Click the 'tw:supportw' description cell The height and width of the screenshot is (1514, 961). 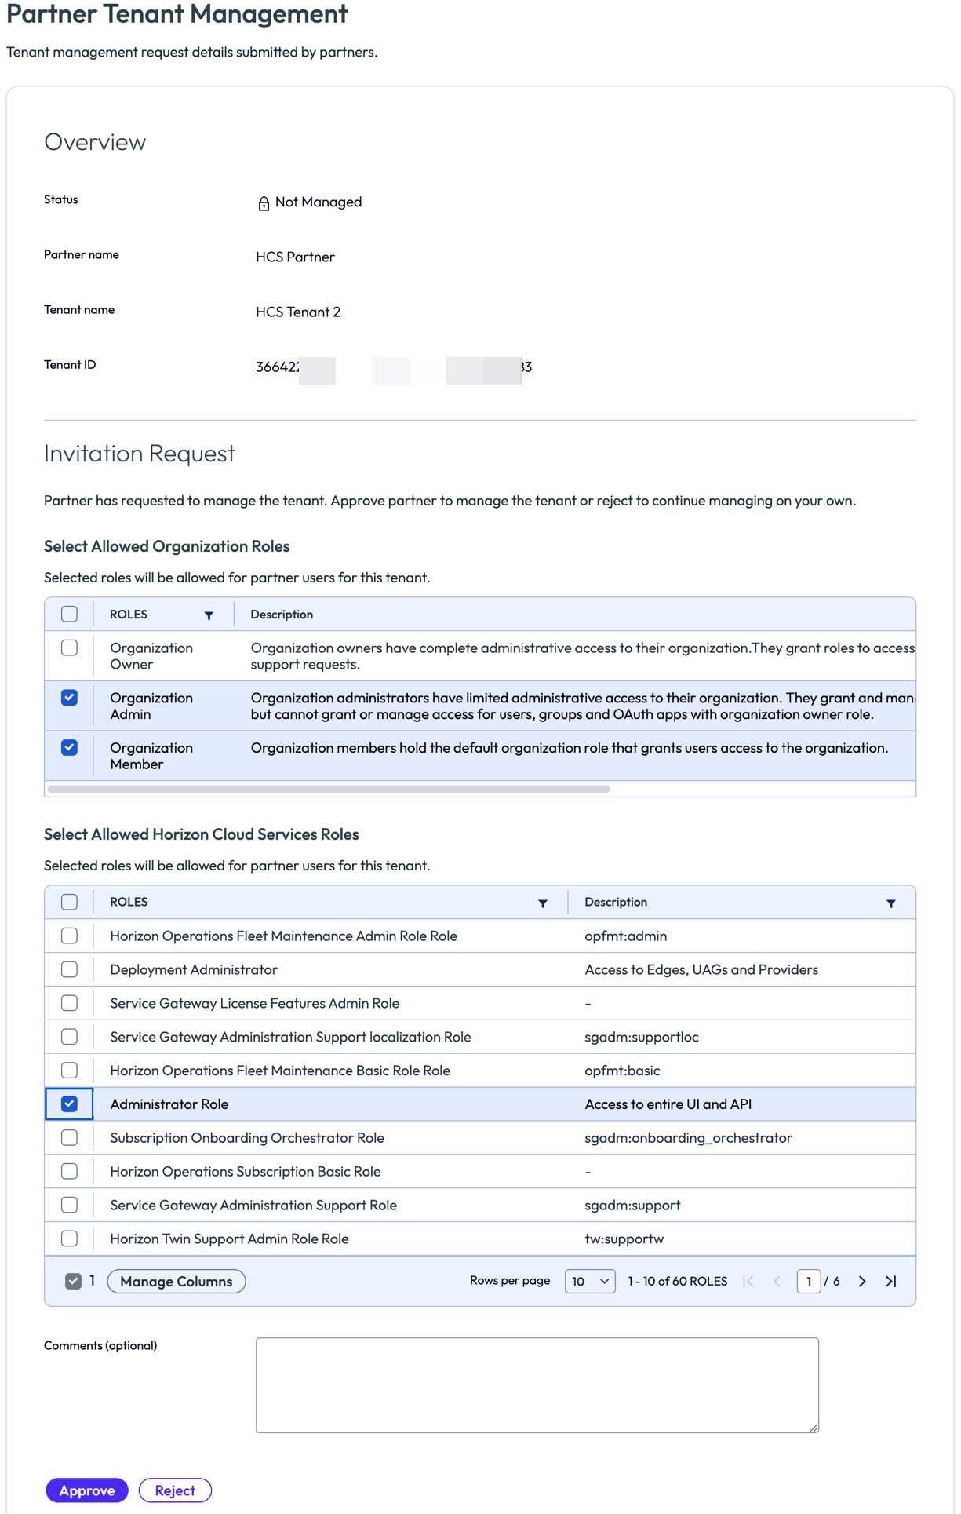[624, 1239]
